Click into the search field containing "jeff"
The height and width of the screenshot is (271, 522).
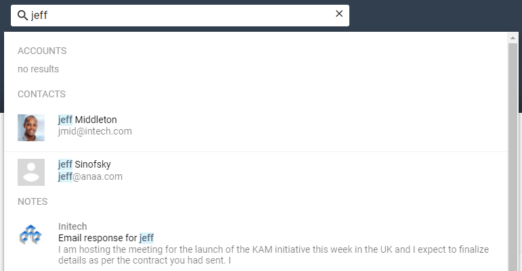click(176, 15)
